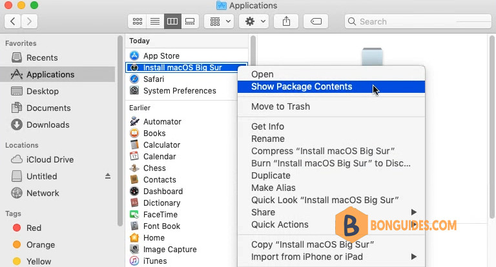Click the Edit Tags toolbar button
Viewport: 496px width, 267px height.
point(316,21)
